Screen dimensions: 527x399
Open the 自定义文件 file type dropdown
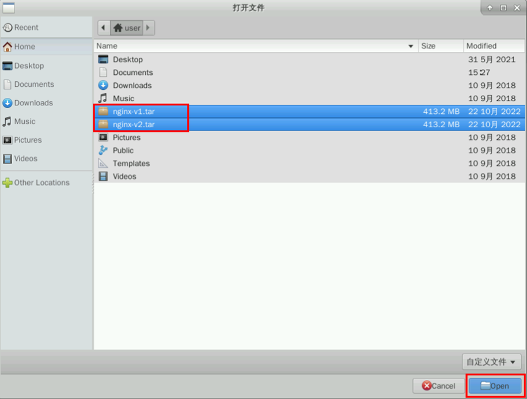click(492, 362)
